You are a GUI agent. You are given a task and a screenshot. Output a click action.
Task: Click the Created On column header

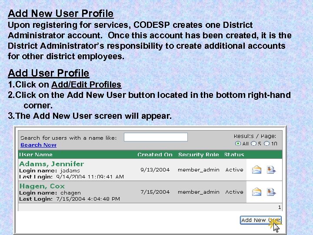pos(155,154)
